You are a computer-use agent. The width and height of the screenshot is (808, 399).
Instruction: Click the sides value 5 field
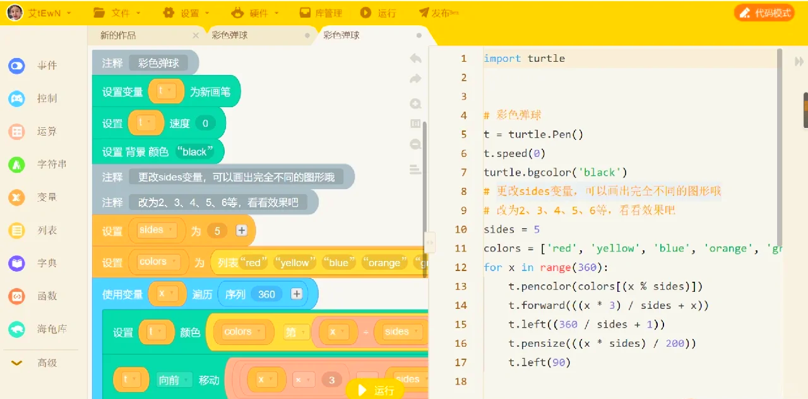pos(217,231)
